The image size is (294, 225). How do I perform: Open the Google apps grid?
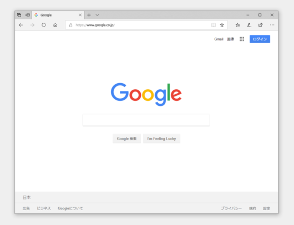[x=242, y=39]
